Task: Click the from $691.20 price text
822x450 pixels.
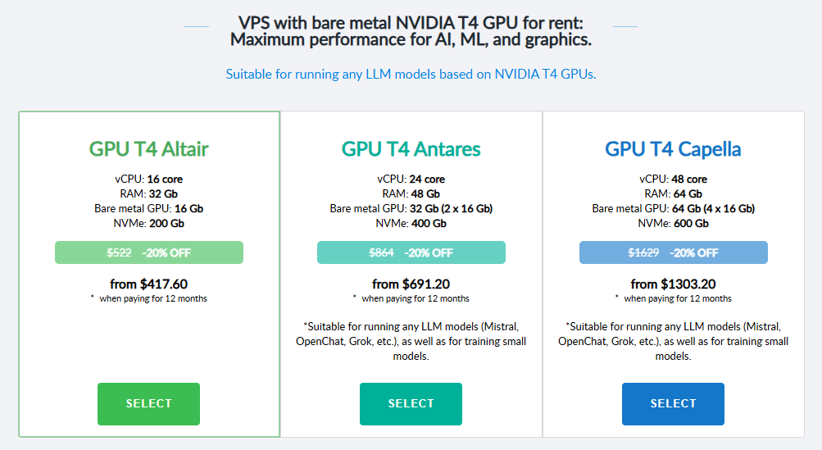Action: [411, 284]
